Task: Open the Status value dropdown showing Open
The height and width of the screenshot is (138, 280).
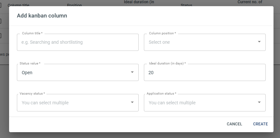Action: click(78, 73)
